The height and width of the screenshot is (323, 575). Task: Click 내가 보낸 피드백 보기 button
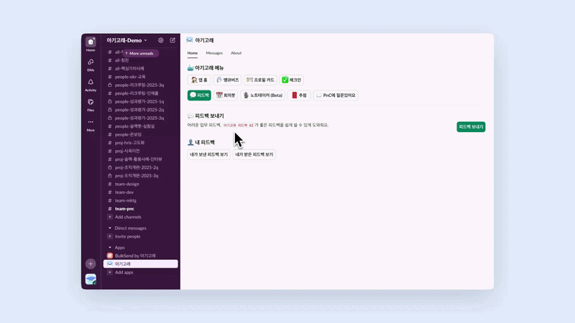[208, 154]
